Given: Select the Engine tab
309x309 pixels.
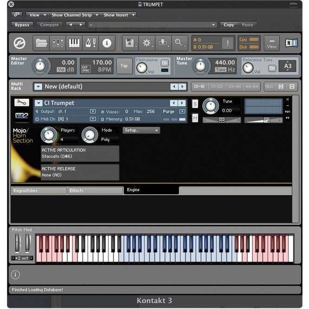Looking at the screenshot, I should [151, 190].
